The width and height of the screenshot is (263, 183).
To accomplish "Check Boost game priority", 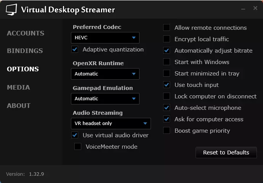I will click(x=167, y=130).
